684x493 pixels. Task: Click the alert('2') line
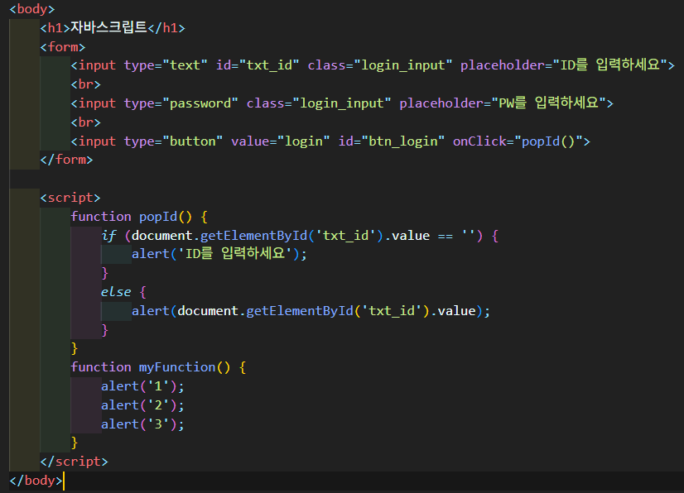pyautogui.click(x=142, y=405)
